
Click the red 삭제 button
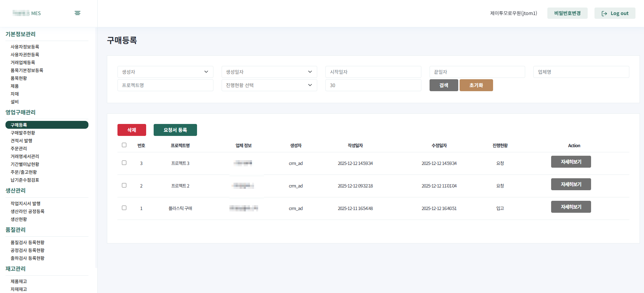tap(132, 130)
